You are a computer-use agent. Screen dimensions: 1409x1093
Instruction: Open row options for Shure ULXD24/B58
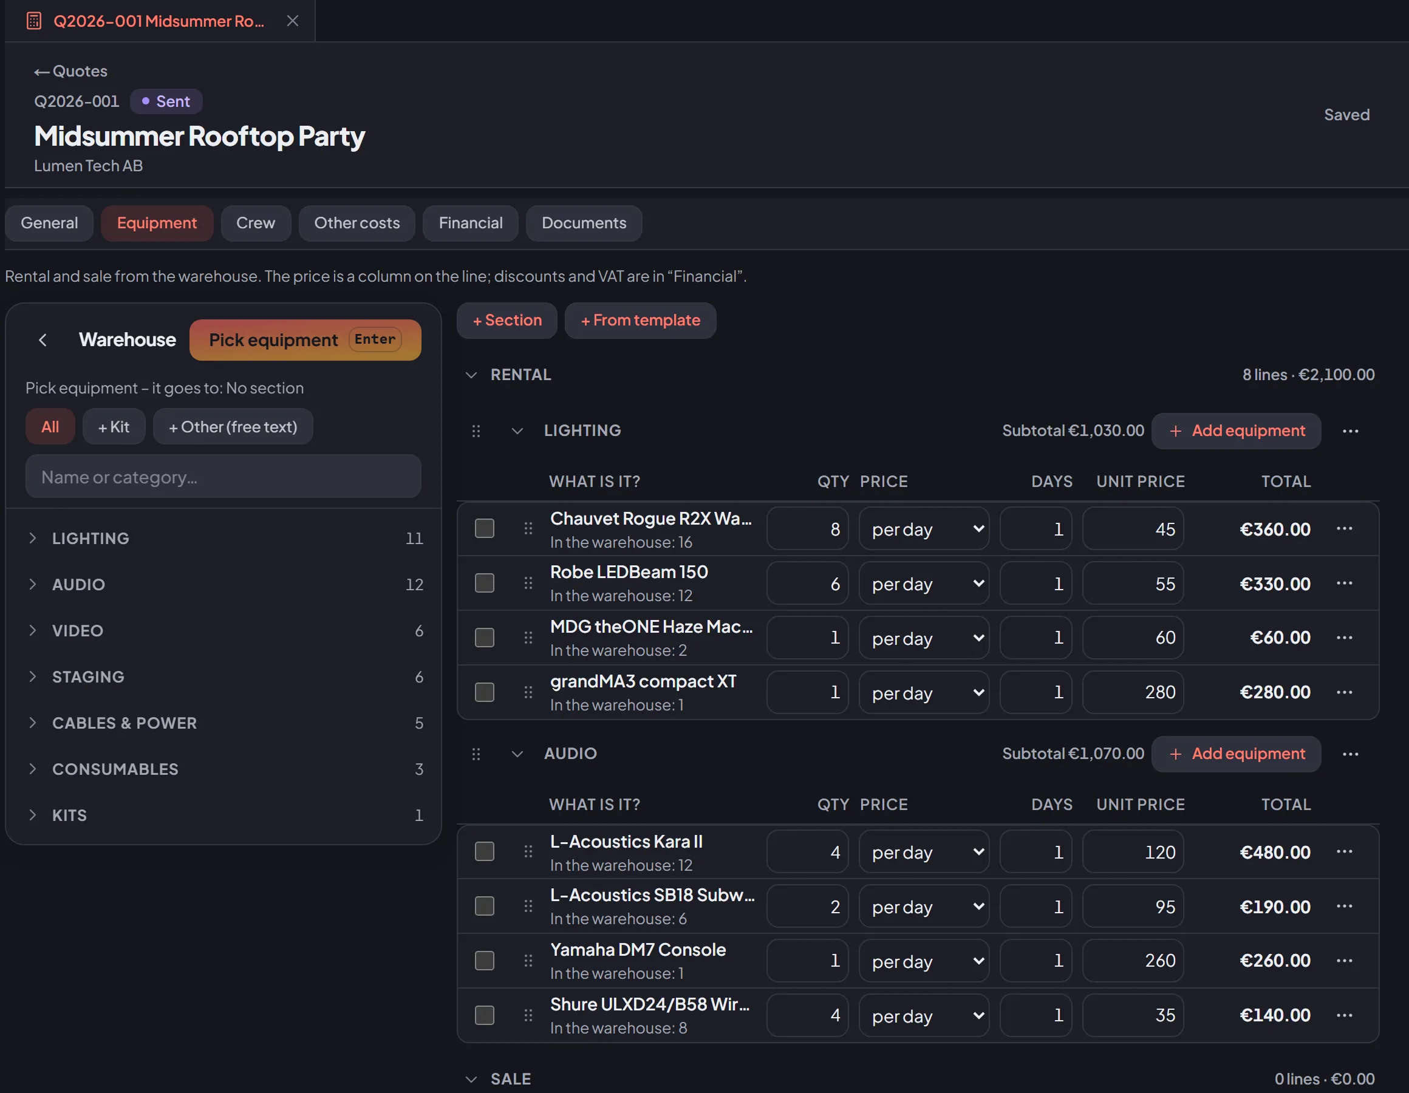coord(1345,1015)
